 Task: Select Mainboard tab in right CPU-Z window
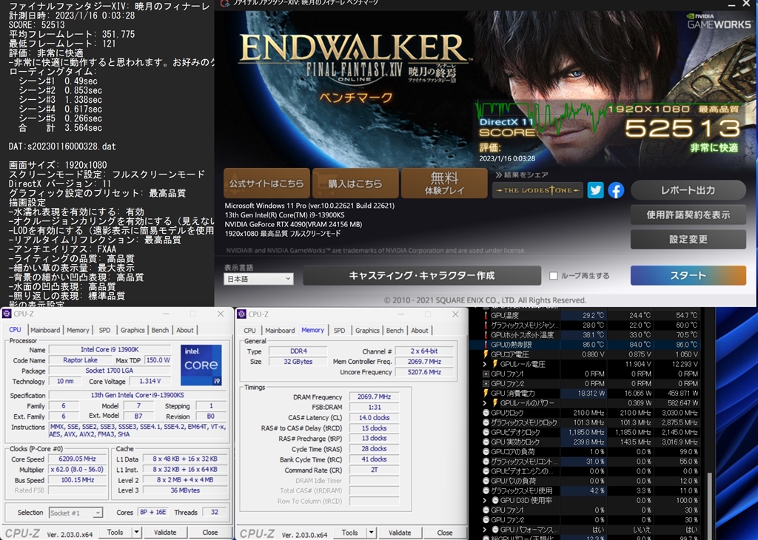click(x=280, y=331)
